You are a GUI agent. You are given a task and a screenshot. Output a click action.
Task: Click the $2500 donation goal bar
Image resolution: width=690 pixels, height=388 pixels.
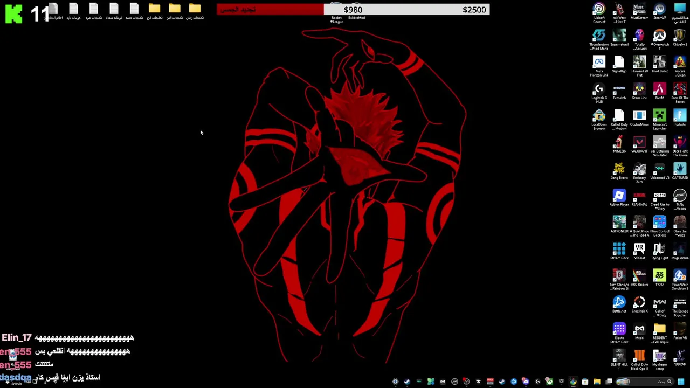[353, 9]
